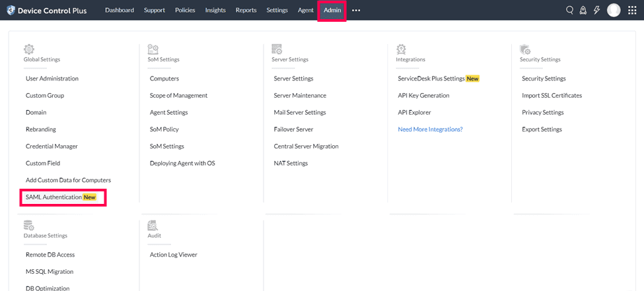
Task: Open the apps grid icon
Action: (632, 10)
